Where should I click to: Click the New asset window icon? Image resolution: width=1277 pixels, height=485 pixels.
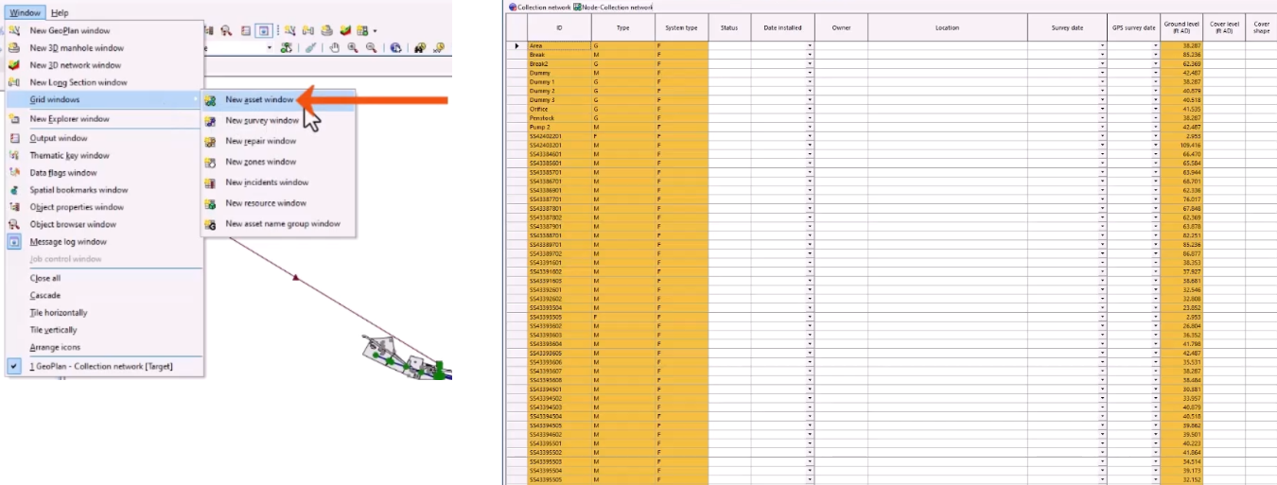coord(210,99)
